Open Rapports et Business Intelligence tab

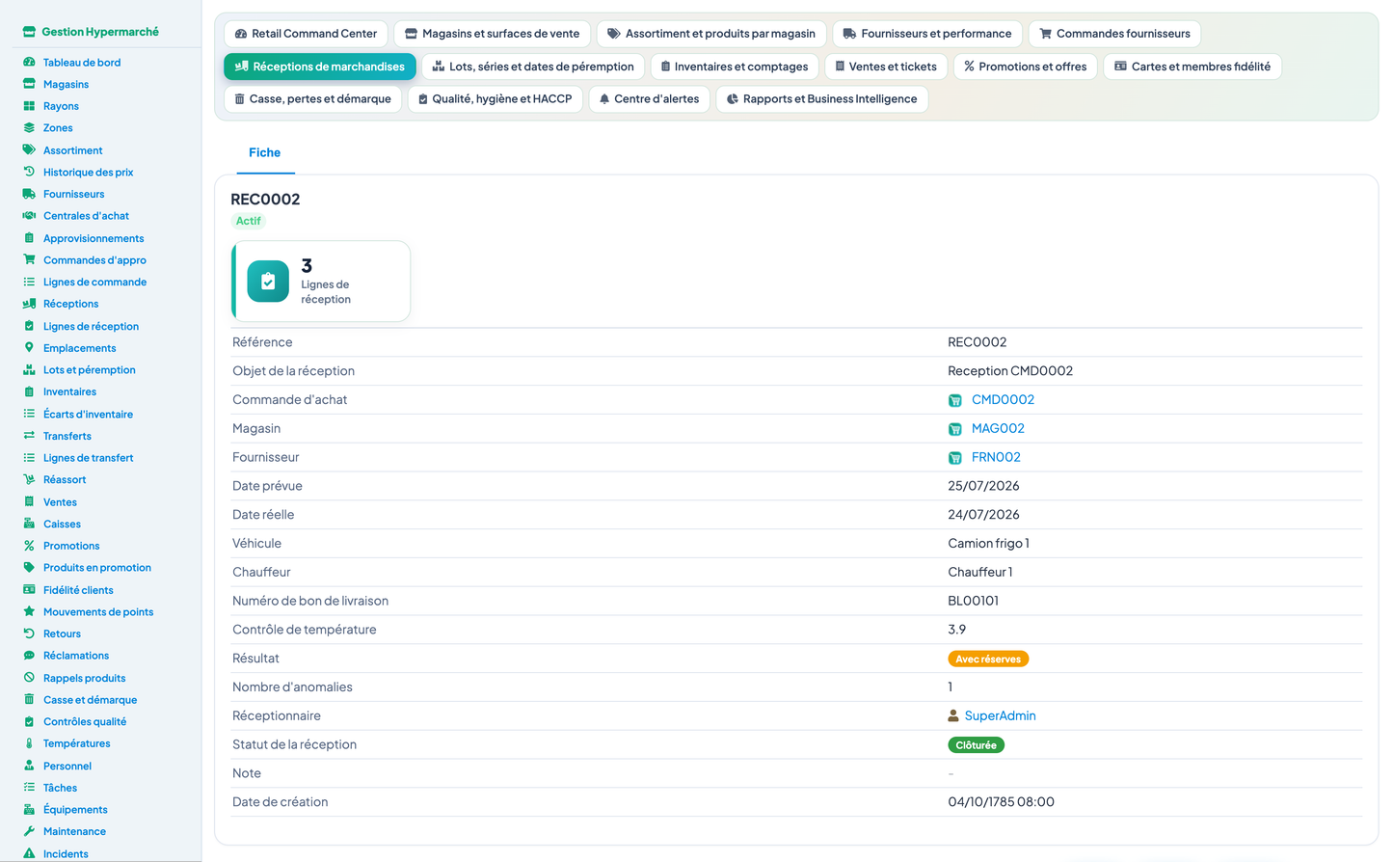821,99
